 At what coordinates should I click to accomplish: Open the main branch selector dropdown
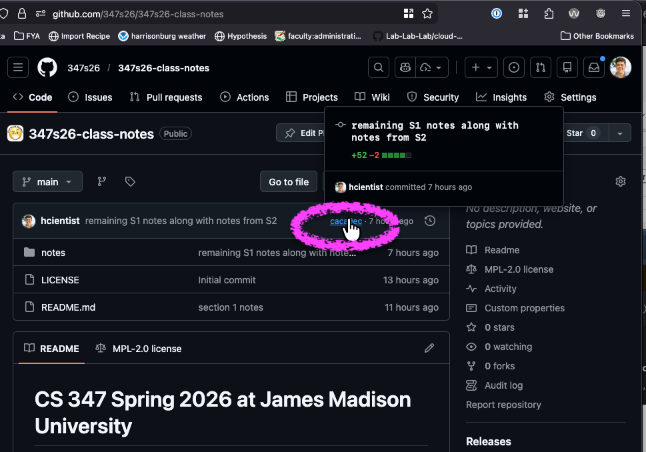[47, 182]
